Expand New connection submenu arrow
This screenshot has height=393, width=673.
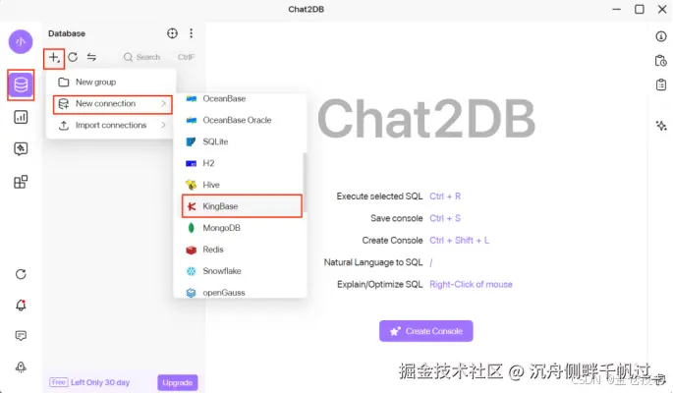click(x=163, y=103)
